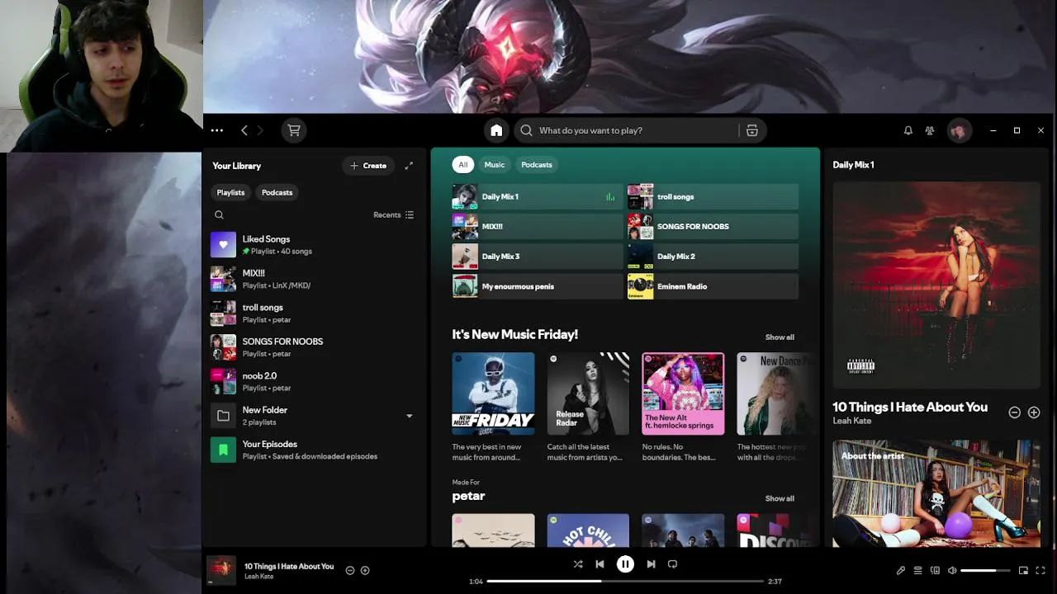Image resolution: width=1057 pixels, height=594 pixels.
Task: Open the three dots menu in the top bar
Action: (x=216, y=130)
